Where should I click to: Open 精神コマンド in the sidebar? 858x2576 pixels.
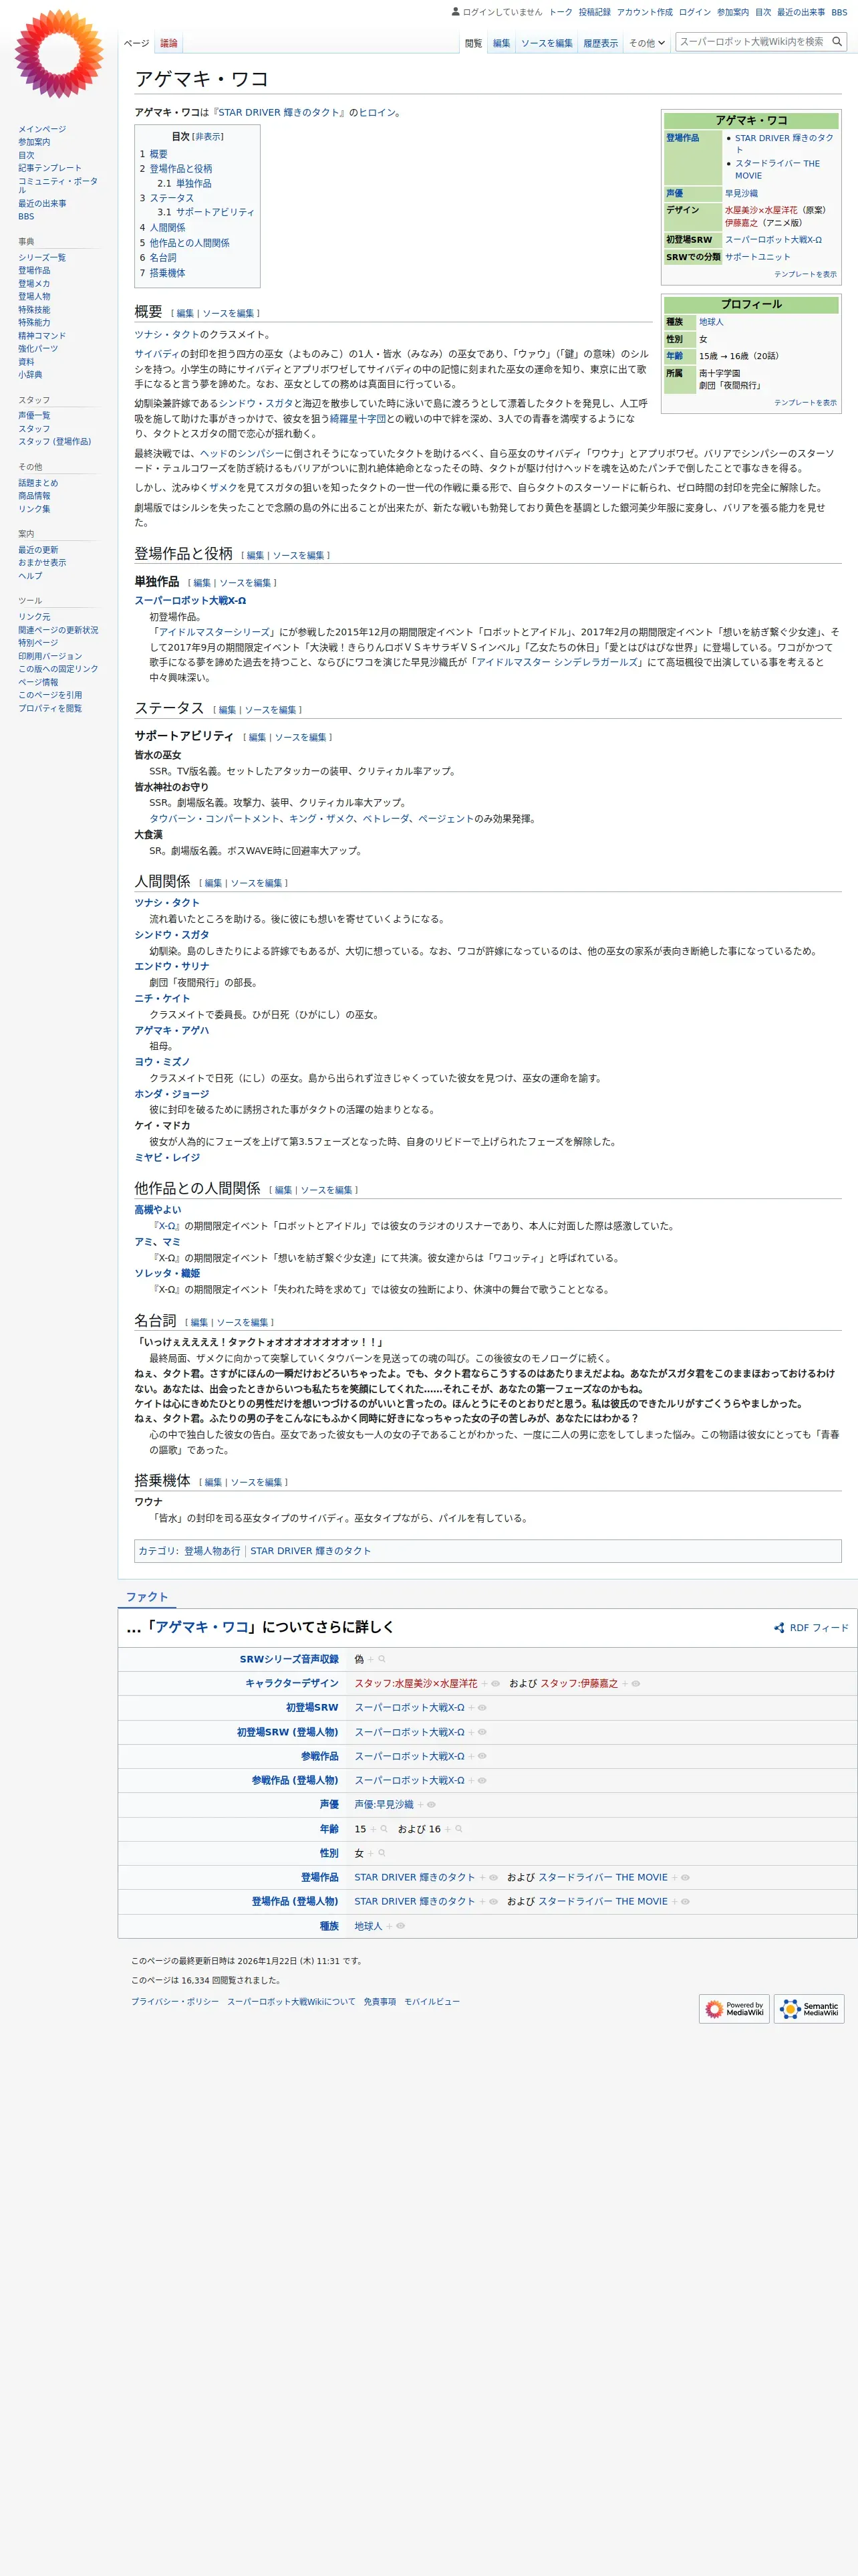pyautogui.click(x=42, y=336)
